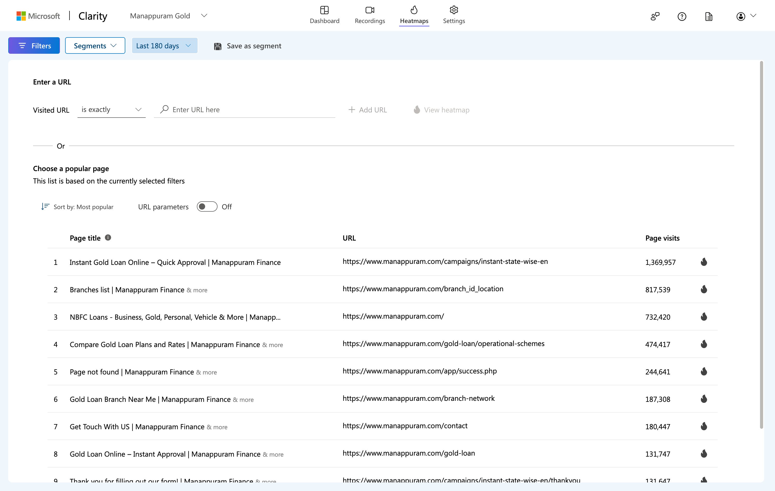Open the account profile menu

(746, 16)
